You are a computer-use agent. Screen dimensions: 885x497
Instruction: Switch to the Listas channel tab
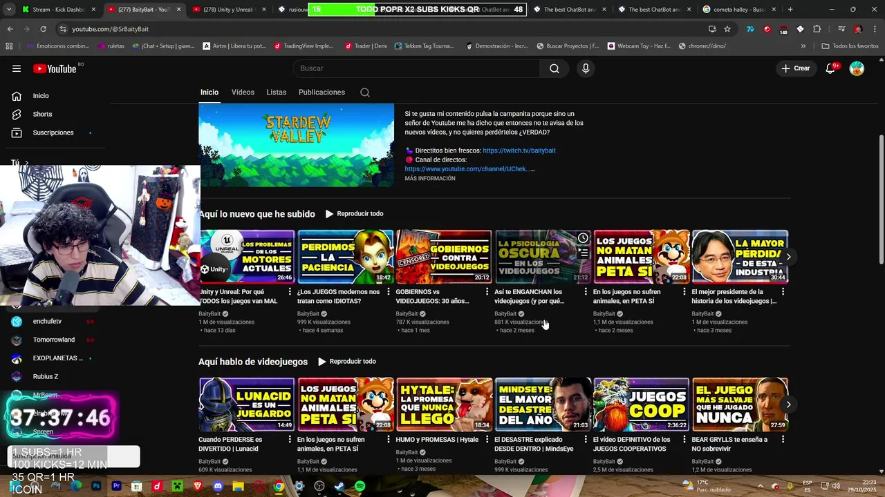[x=276, y=92]
